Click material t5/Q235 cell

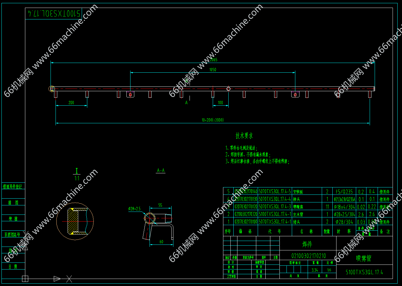(344, 192)
